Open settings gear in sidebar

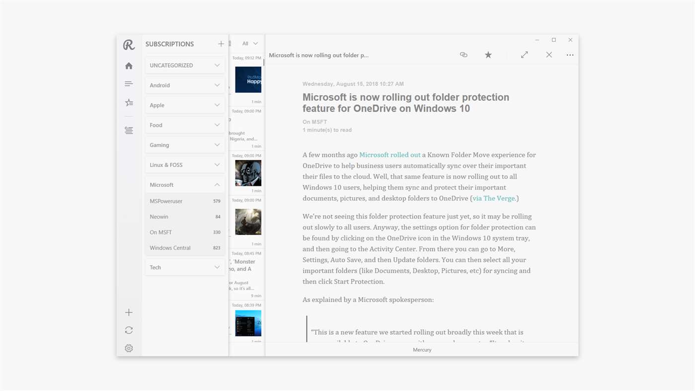[x=129, y=348]
